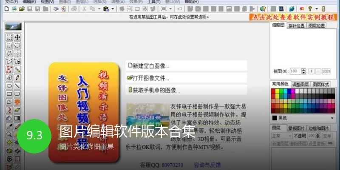
Task: Click 打开图像文件... to open an image
Action: click(x=186, y=78)
